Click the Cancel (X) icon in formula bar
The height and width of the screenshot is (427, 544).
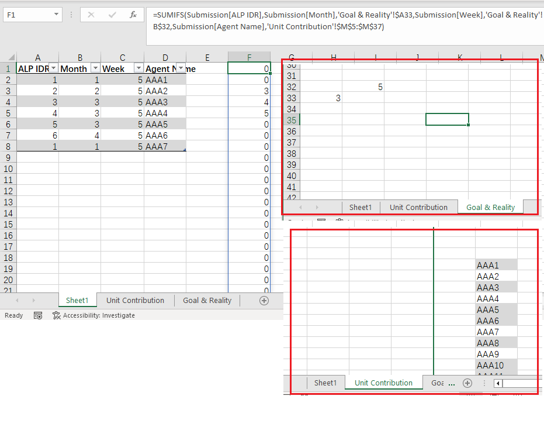91,15
